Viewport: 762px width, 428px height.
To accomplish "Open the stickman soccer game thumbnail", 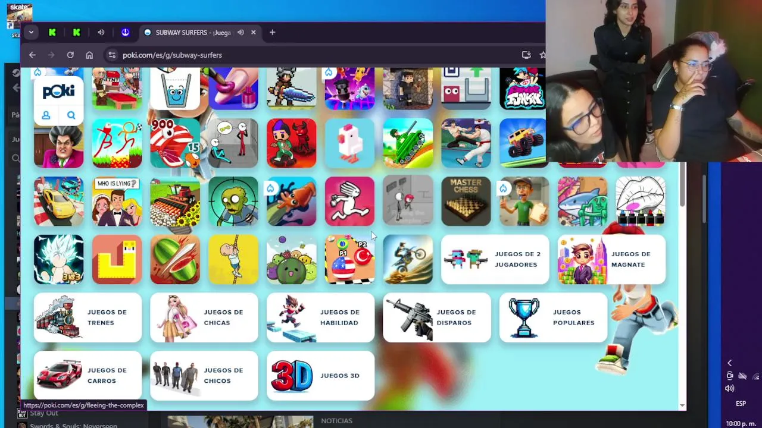I will 117,143.
